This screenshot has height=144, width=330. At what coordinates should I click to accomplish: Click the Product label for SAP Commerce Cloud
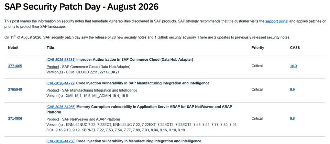53,67
